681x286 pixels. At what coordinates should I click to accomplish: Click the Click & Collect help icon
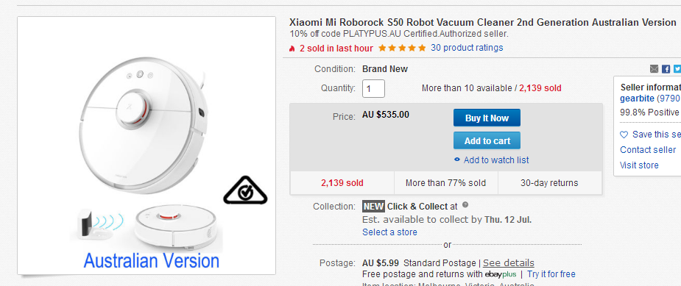(465, 205)
